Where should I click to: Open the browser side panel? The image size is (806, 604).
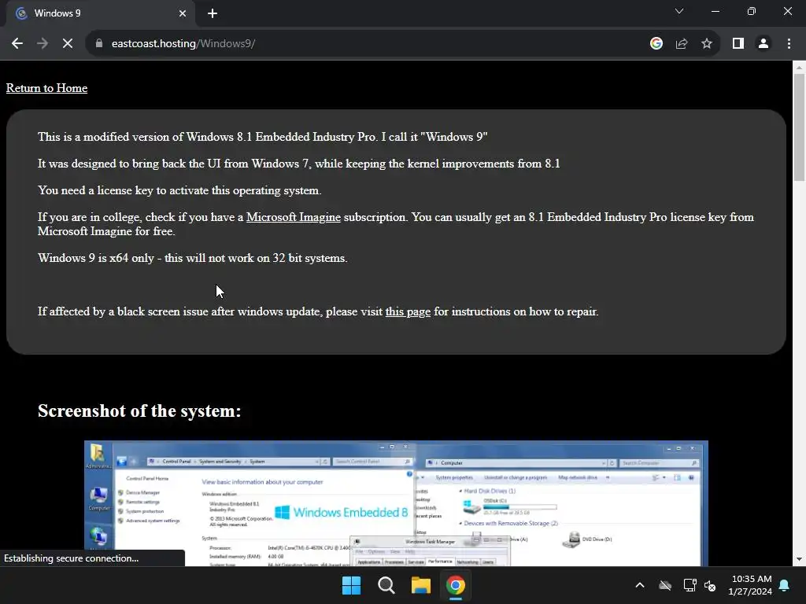click(738, 44)
